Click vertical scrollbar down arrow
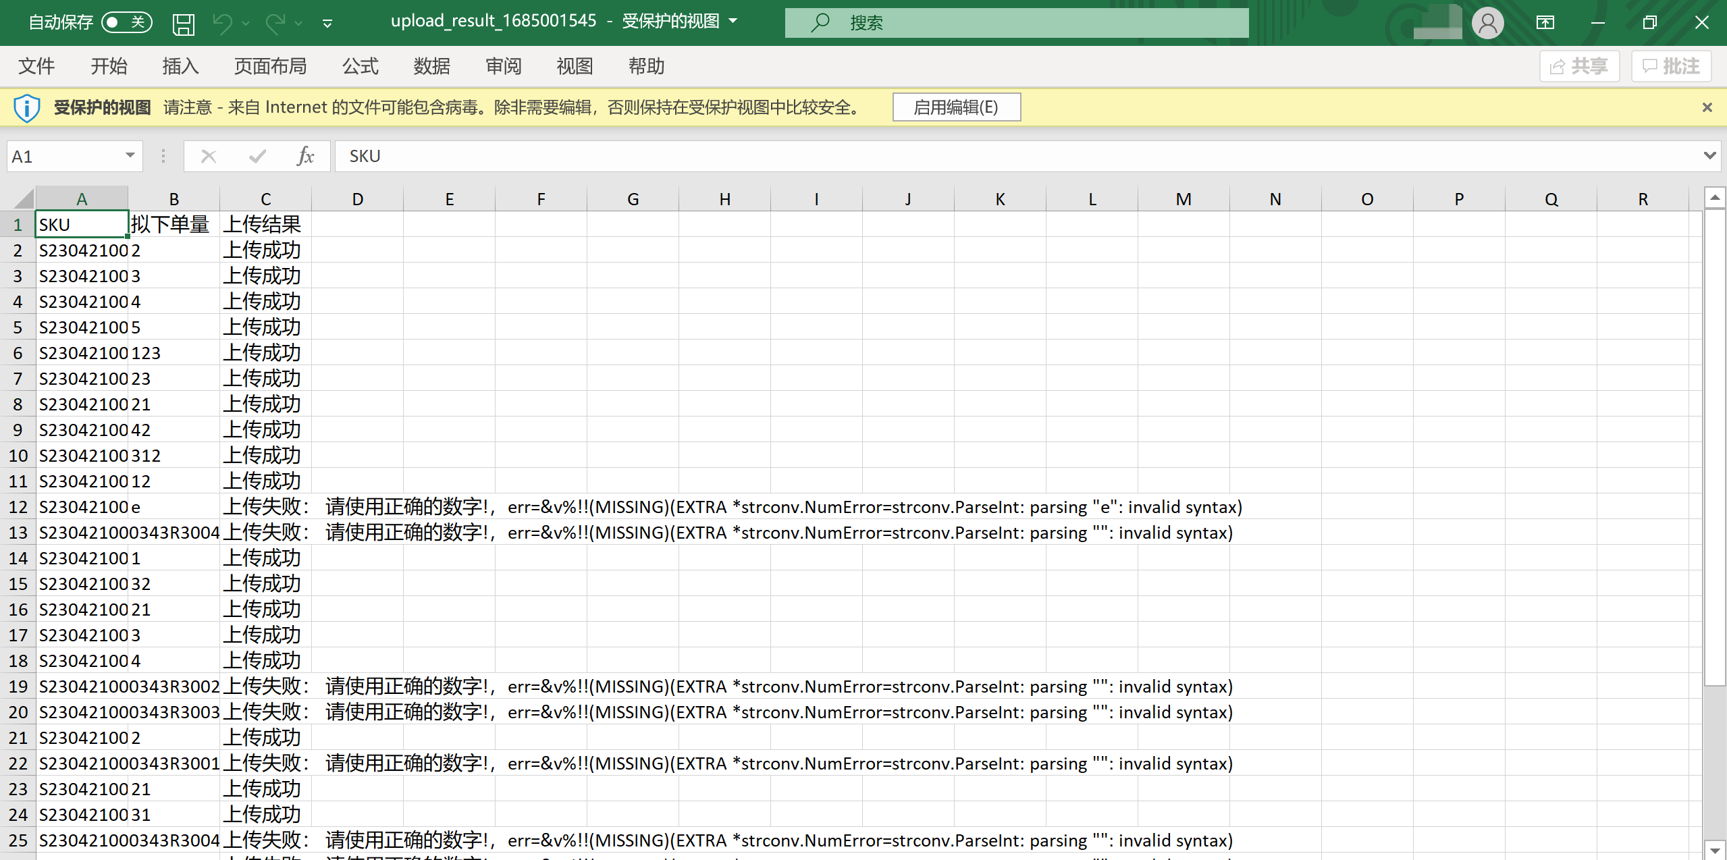 1715,850
